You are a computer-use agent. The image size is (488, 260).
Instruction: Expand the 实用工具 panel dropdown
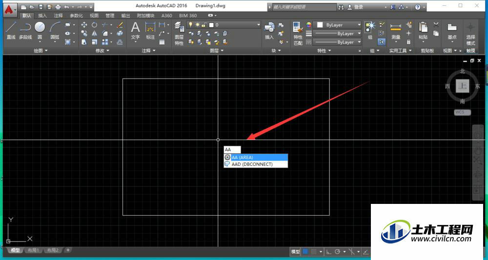(400, 50)
